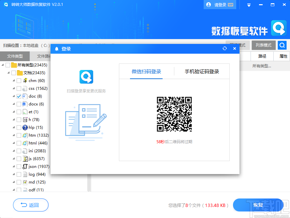Select the file path tab

44,56
